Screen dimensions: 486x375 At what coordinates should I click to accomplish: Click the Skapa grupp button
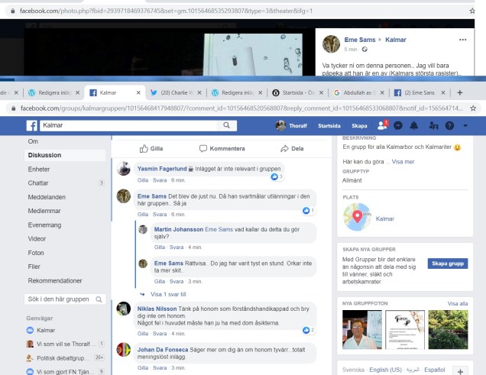(448, 263)
